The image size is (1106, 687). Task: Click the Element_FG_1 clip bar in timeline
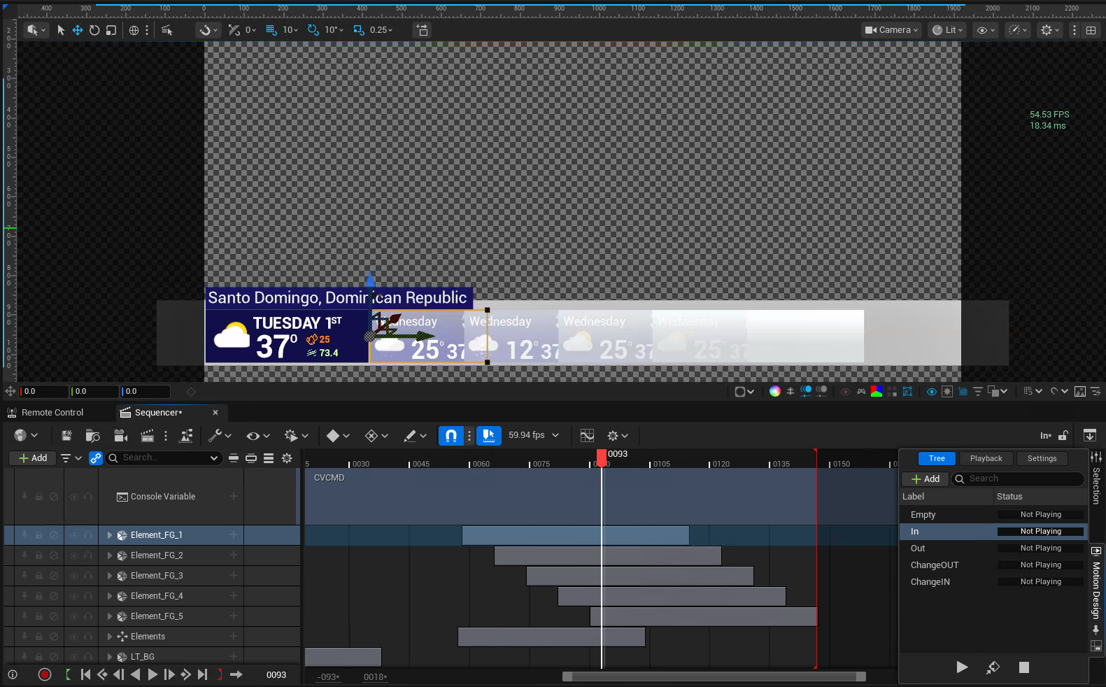tap(575, 535)
